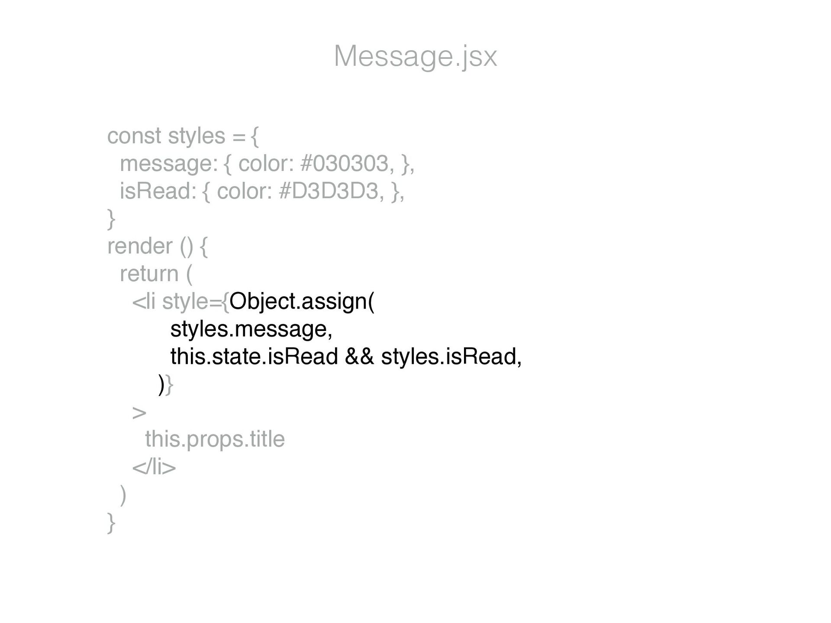Click 'styles.isRead,' after the && operator
This screenshot has width=831, height=623.
[x=451, y=356]
